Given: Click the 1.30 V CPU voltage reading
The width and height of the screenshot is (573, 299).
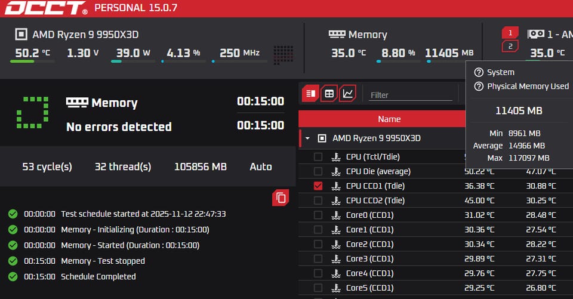Looking at the screenshot, I should tap(83, 53).
